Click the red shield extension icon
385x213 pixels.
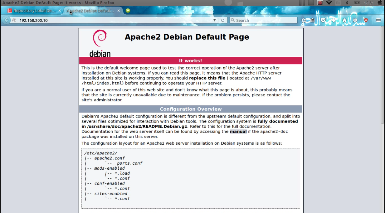click(366, 20)
